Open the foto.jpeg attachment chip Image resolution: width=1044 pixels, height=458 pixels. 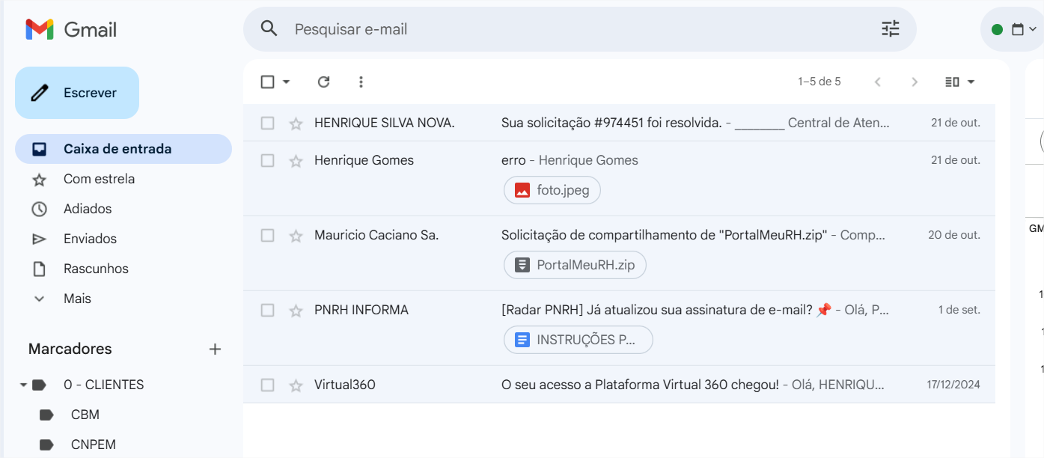[x=552, y=190]
